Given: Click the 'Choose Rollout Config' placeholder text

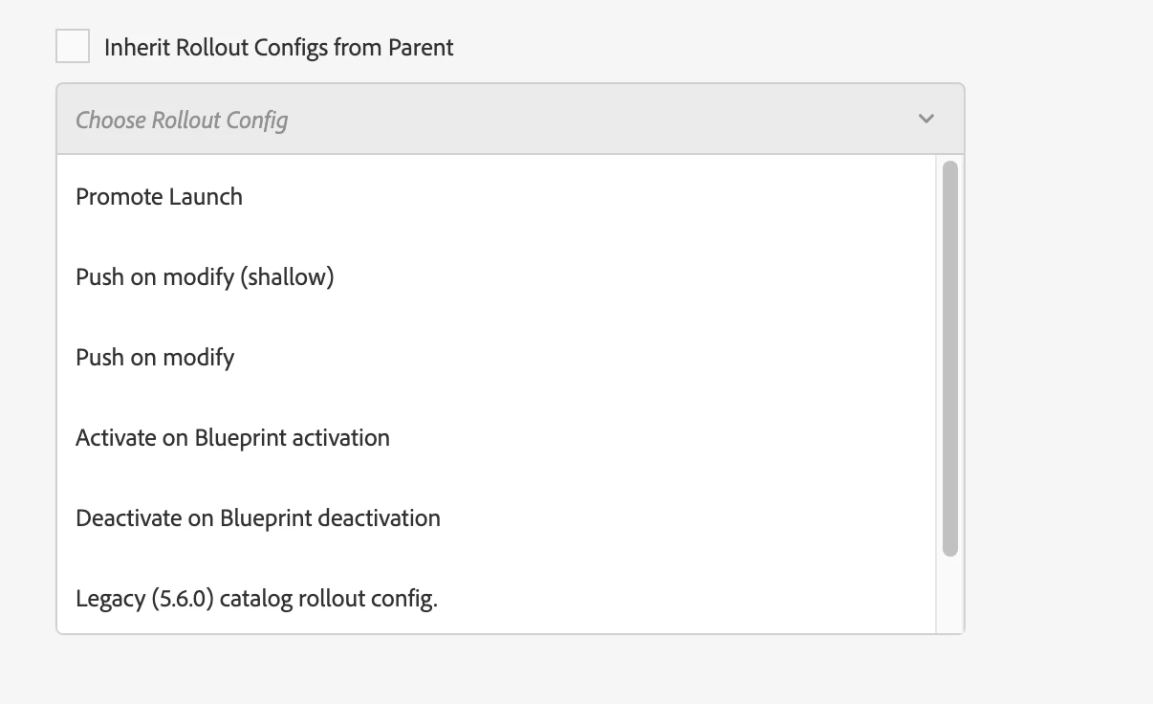Looking at the screenshot, I should pyautogui.click(x=182, y=121).
